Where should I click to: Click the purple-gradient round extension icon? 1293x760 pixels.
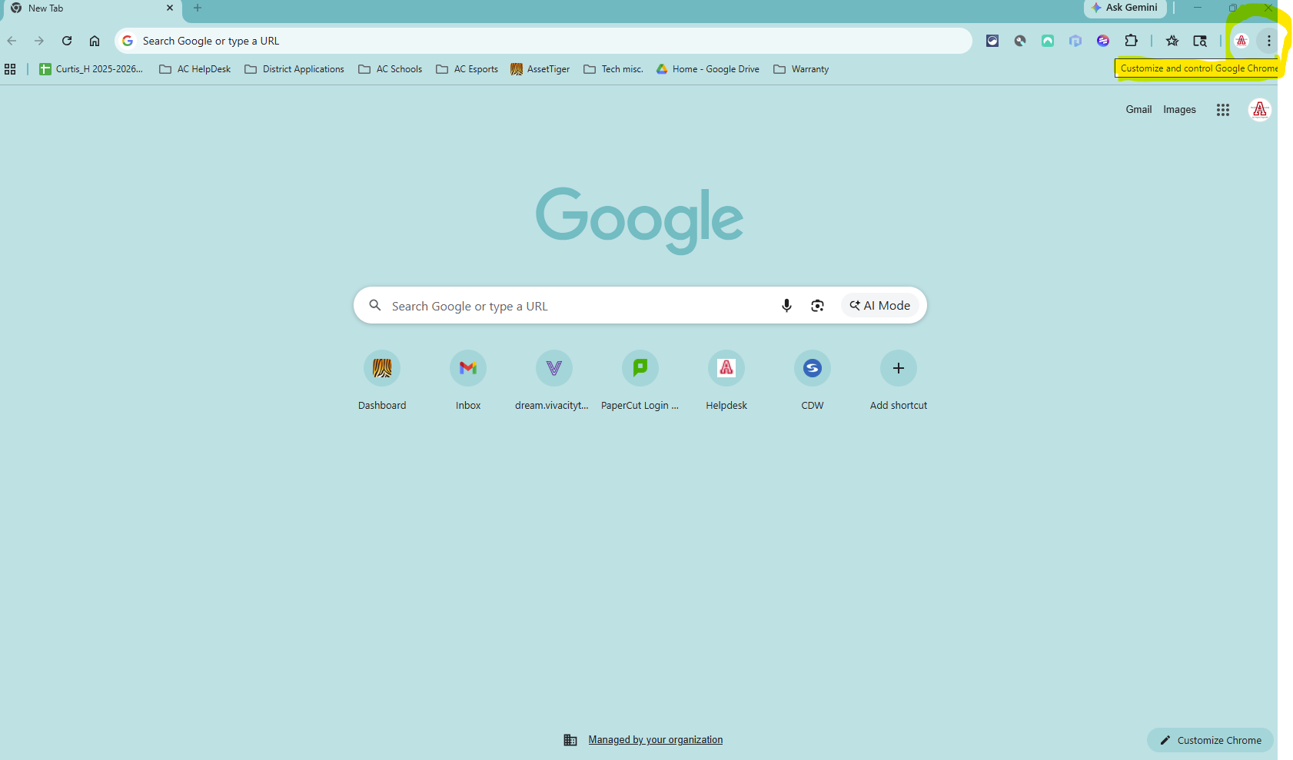(1103, 41)
